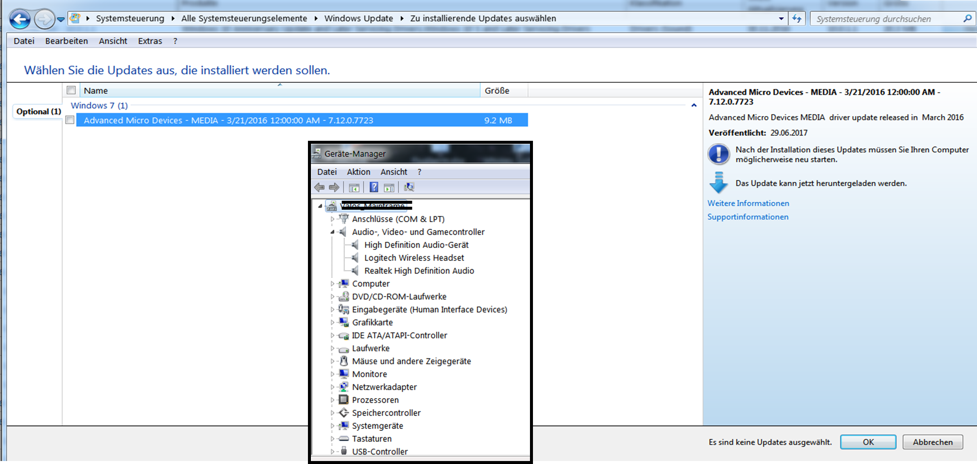Open the Extras menu
977x464 pixels.
tap(150, 41)
